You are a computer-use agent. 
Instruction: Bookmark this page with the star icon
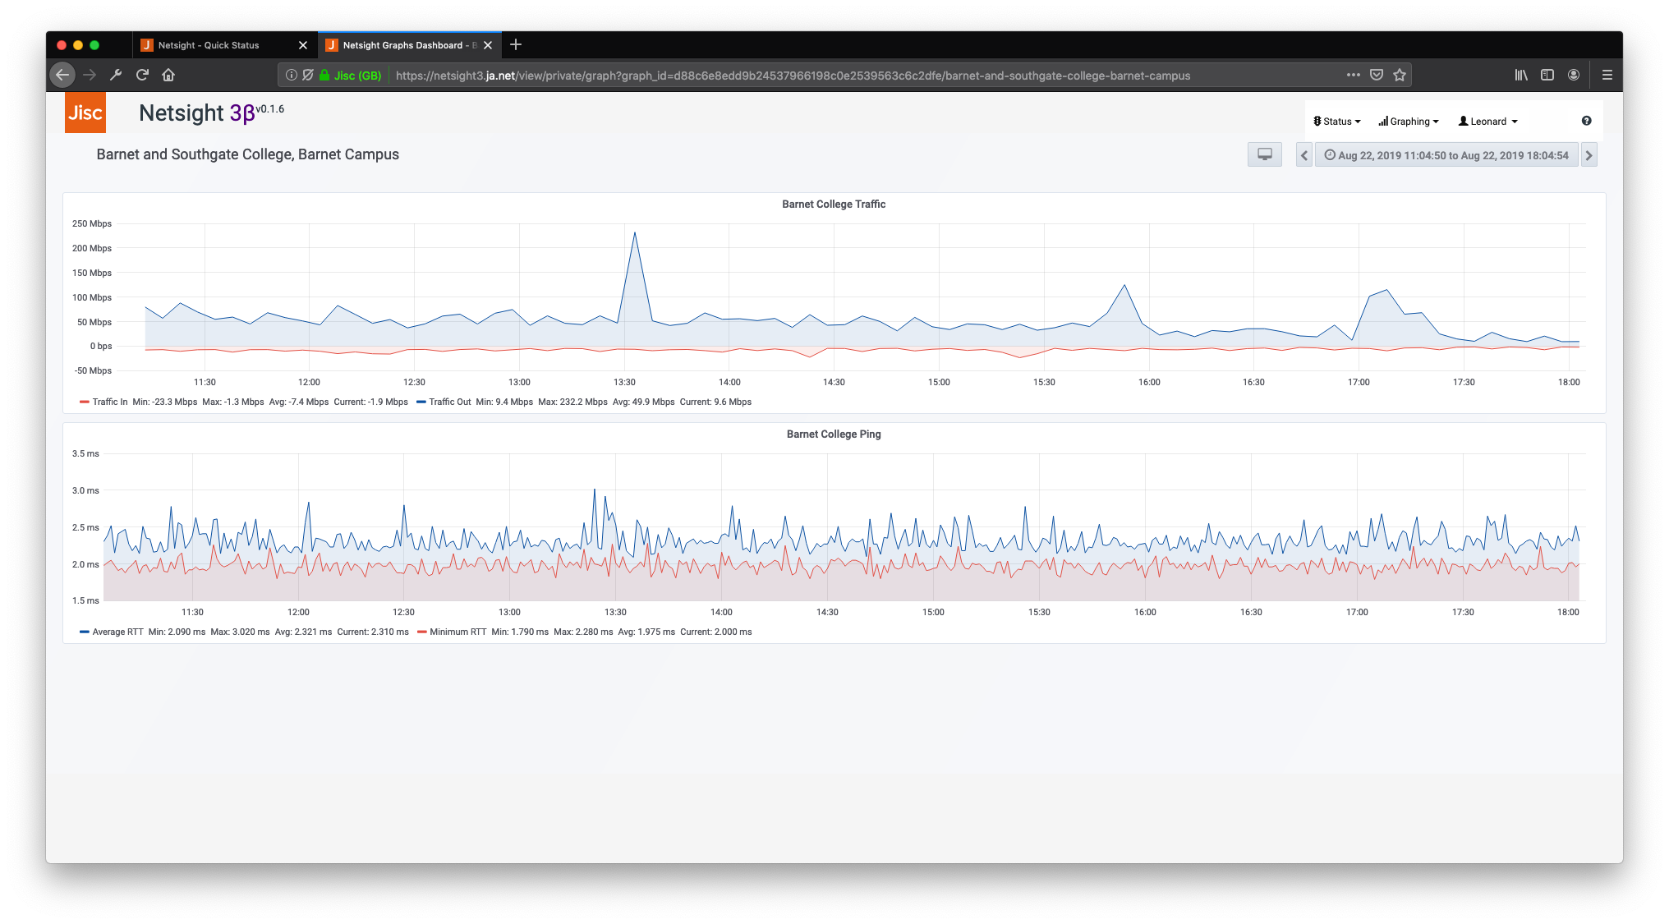[x=1400, y=75]
